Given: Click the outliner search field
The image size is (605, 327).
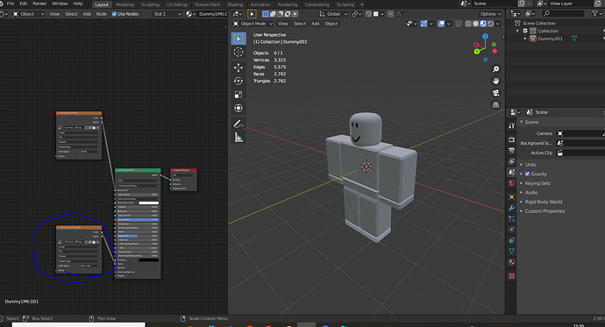Looking at the screenshot, I should pyautogui.click(x=563, y=13).
